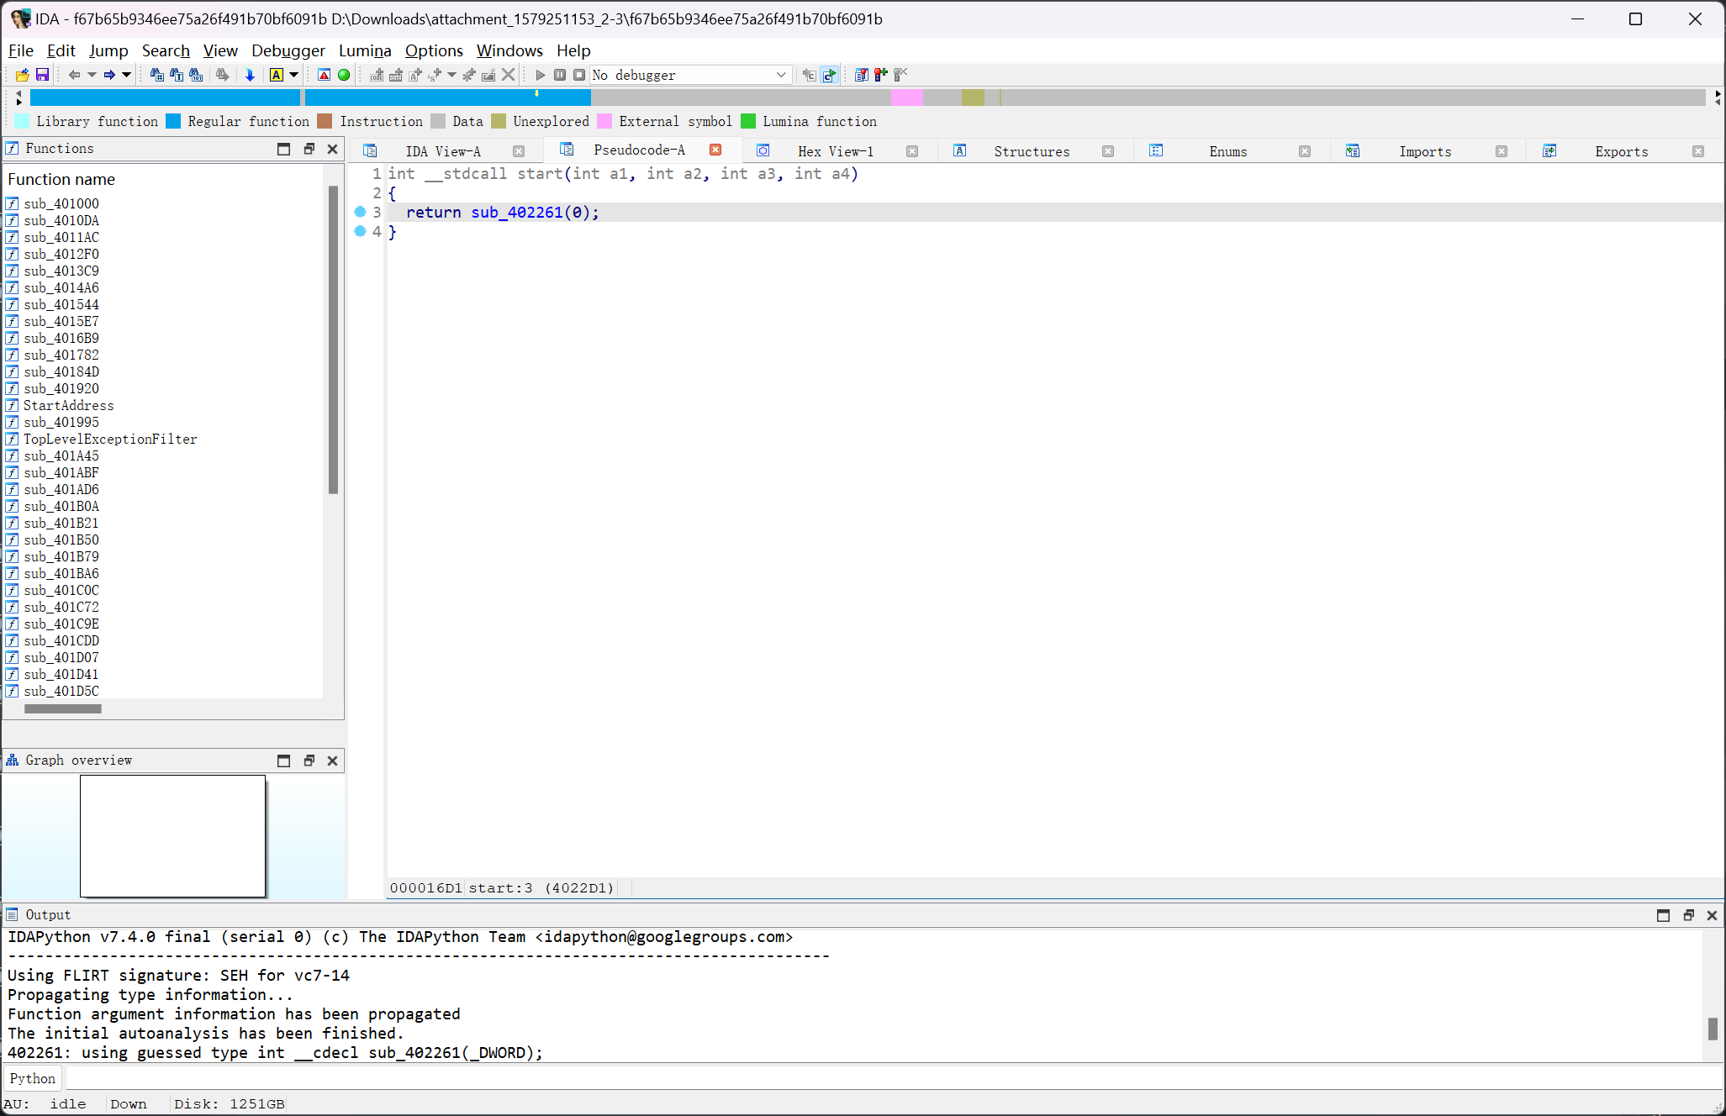Screen dimensions: 1726x1116
Task: Click the sub_402261 call in pseudocode
Action: click(516, 213)
